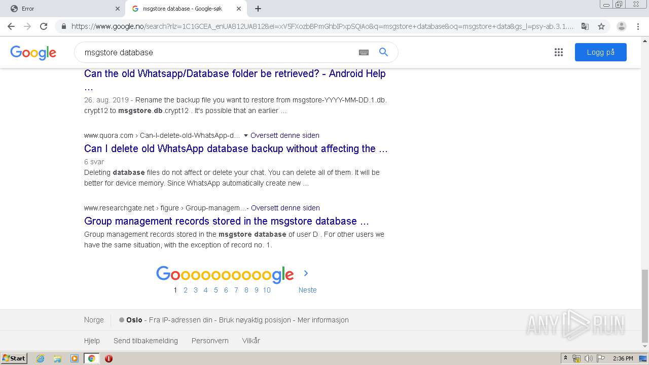Image resolution: width=649 pixels, height=365 pixels.
Task: Open the Hjelp footer link
Action: pos(92,341)
